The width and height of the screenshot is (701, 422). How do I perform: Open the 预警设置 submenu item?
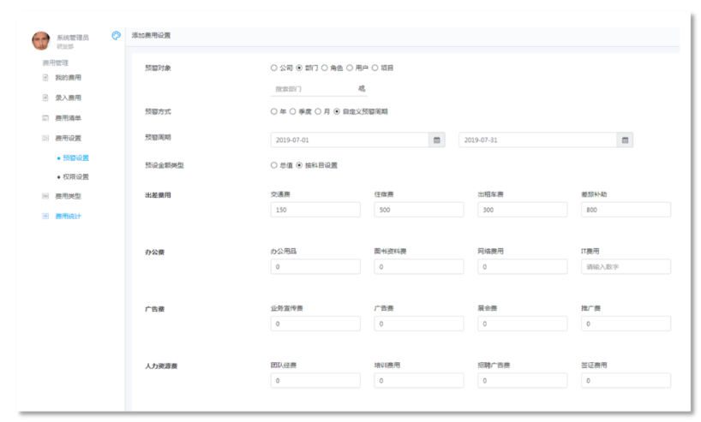coord(75,158)
